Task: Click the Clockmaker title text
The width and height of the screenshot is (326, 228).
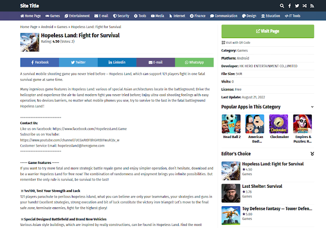Action: [280, 137]
